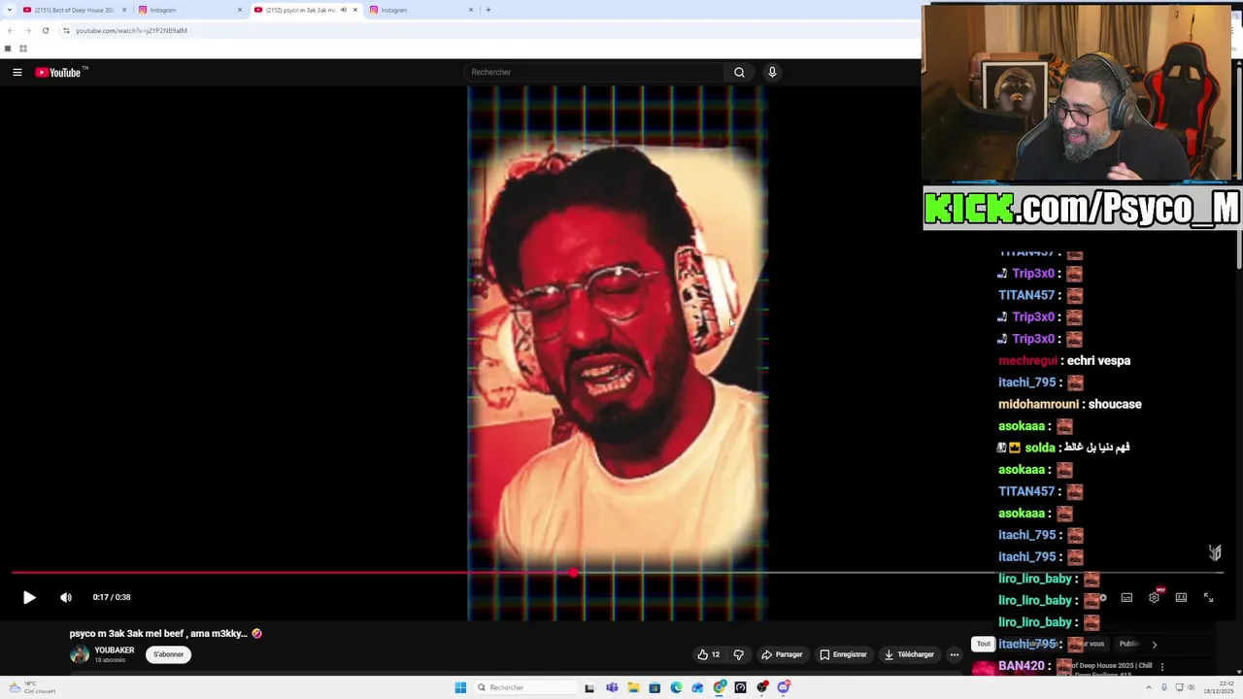Open Task View on the taskbar
Viewport: 1243px width, 699px height.
589,687
